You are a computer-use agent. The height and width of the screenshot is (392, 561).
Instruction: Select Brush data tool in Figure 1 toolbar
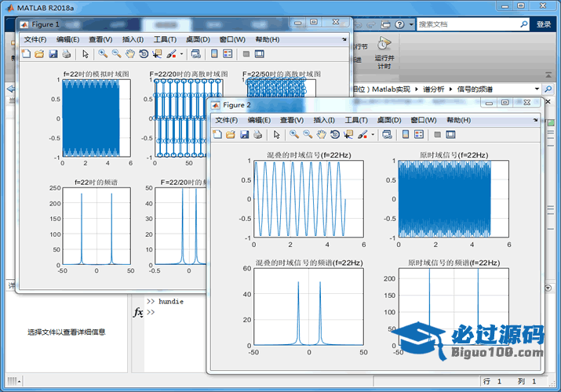pos(171,54)
